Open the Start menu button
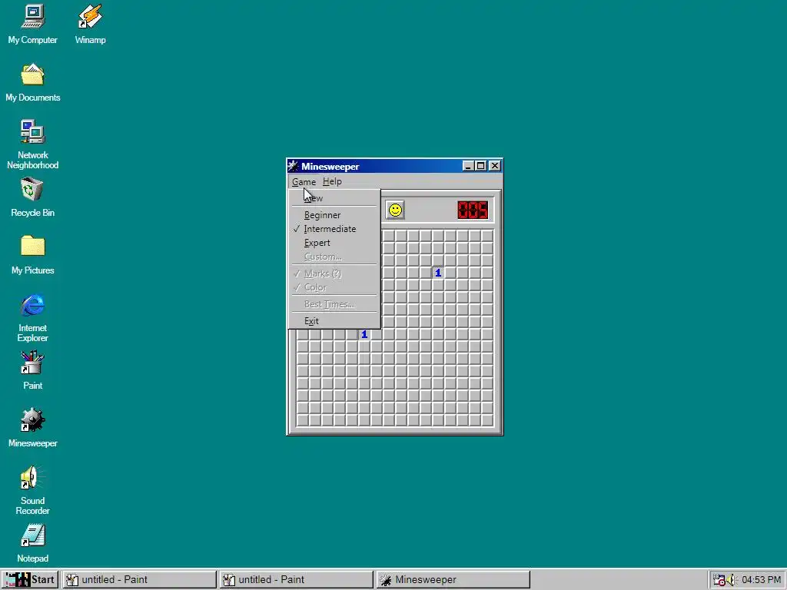Viewport: 787px width, 590px height. click(30, 579)
